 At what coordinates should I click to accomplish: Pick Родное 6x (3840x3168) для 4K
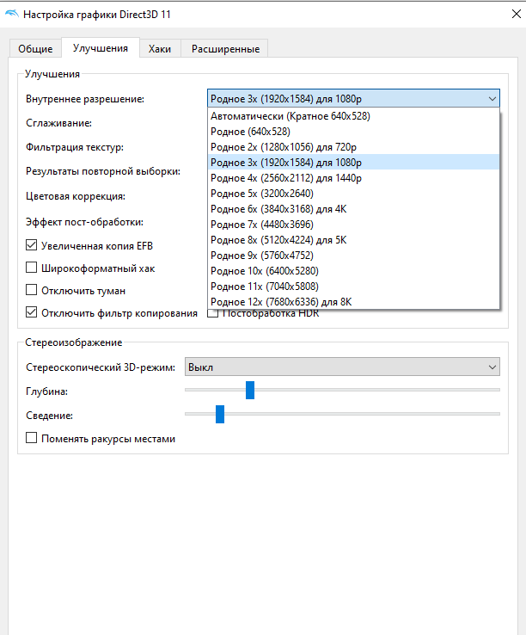pos(353,208)
